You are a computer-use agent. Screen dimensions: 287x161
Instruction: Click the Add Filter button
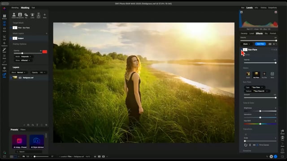[x=260, y=44]
